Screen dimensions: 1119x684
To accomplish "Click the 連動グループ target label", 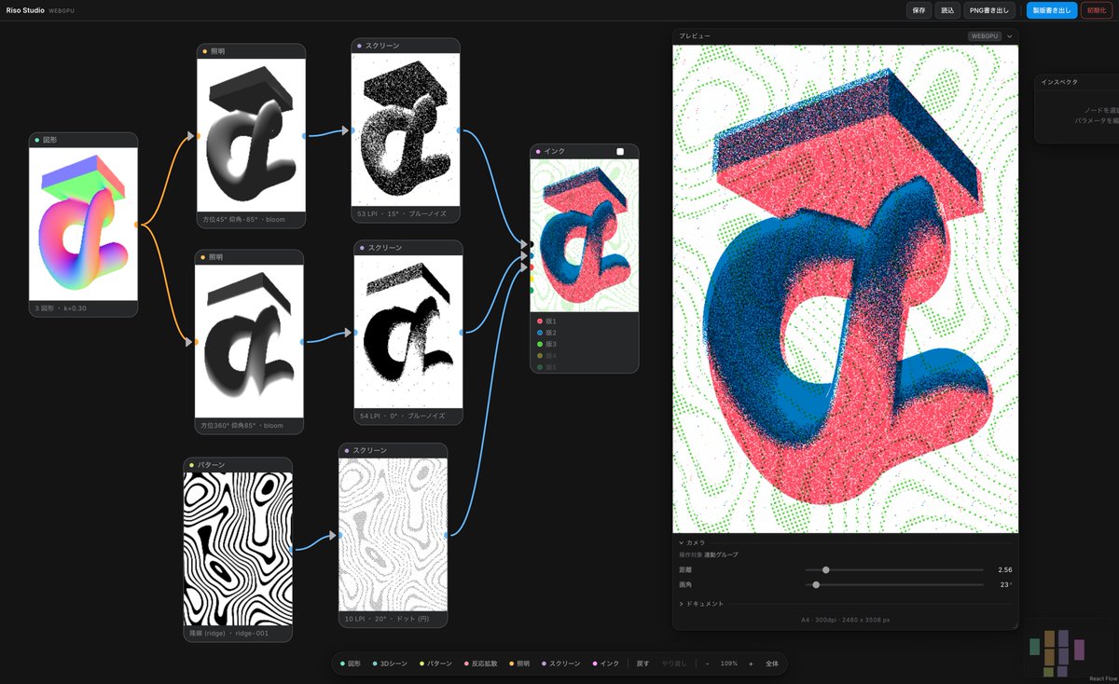I will coord(721,554).
